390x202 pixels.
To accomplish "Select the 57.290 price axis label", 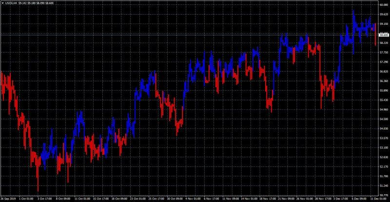I will point(384,62).
